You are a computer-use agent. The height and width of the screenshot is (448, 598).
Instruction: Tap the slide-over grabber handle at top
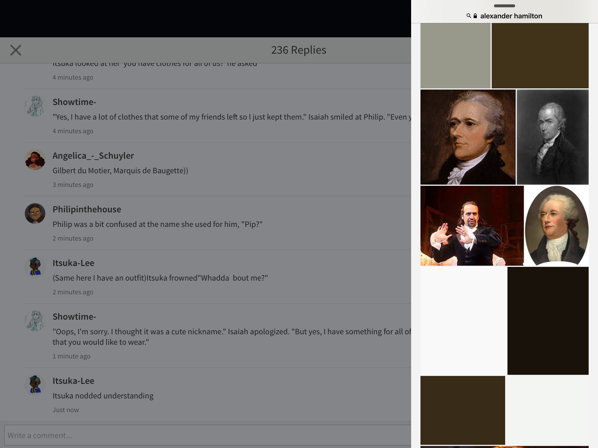[x=505, y=6]
